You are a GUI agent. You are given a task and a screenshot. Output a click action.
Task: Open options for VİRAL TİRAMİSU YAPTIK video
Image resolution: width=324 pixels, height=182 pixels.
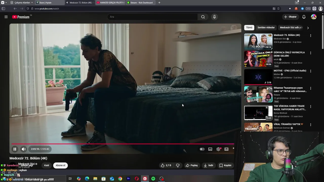(x=311, y=125)
